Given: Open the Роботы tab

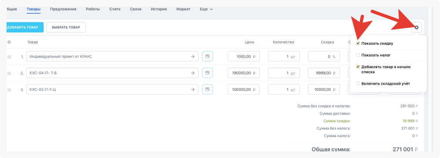Looking at the screenshot, I should click(x=93, y=9).
